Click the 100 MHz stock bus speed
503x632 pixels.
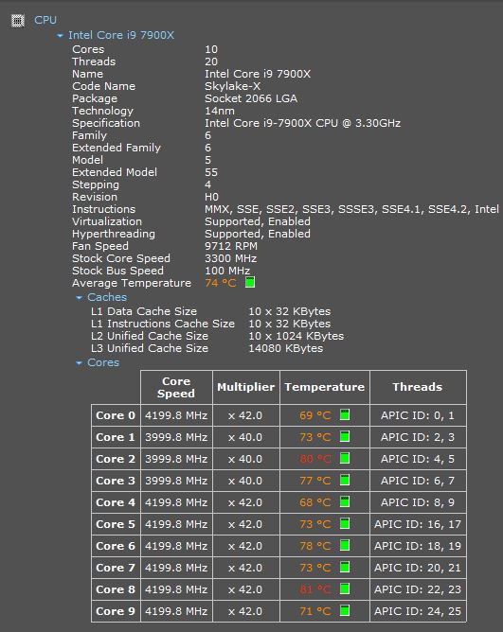(227, 271)
